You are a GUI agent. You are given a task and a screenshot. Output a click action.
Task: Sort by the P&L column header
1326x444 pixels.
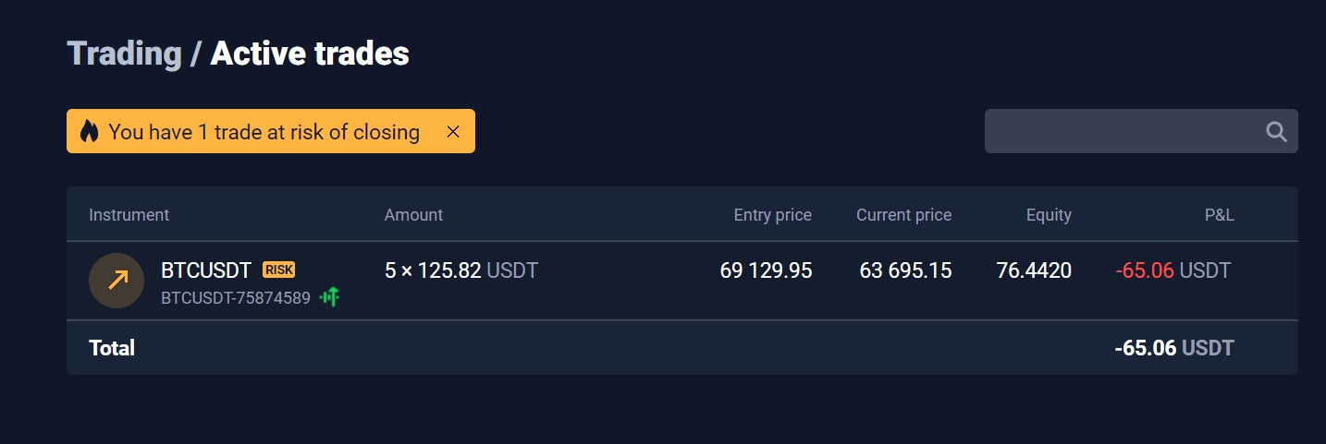tap(1219, 215)
